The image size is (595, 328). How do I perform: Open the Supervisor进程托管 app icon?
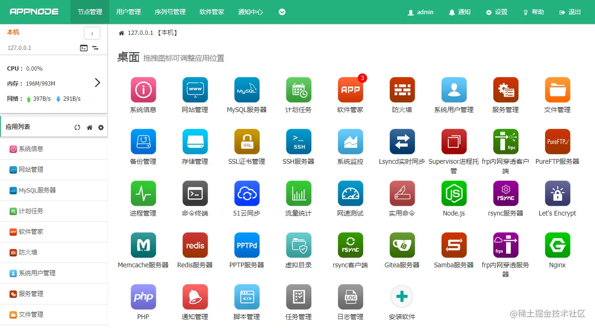(454, 142)
